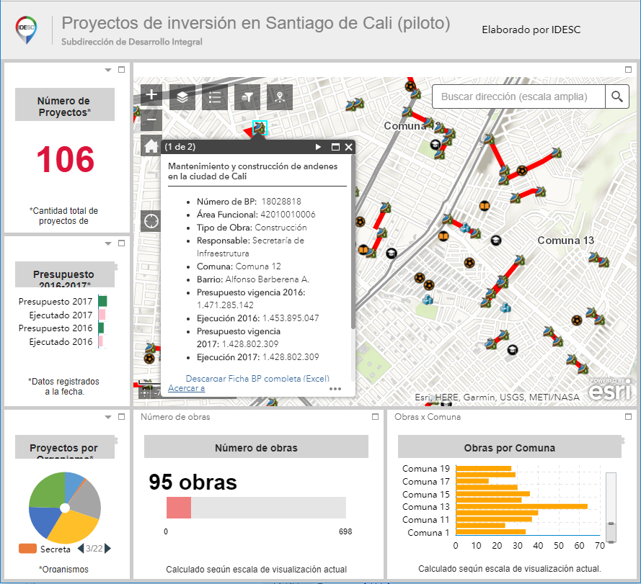The image size is (641, 584).
Task: Click the Acercar a link
Action: pyautogui.click(x=187, y=388)
